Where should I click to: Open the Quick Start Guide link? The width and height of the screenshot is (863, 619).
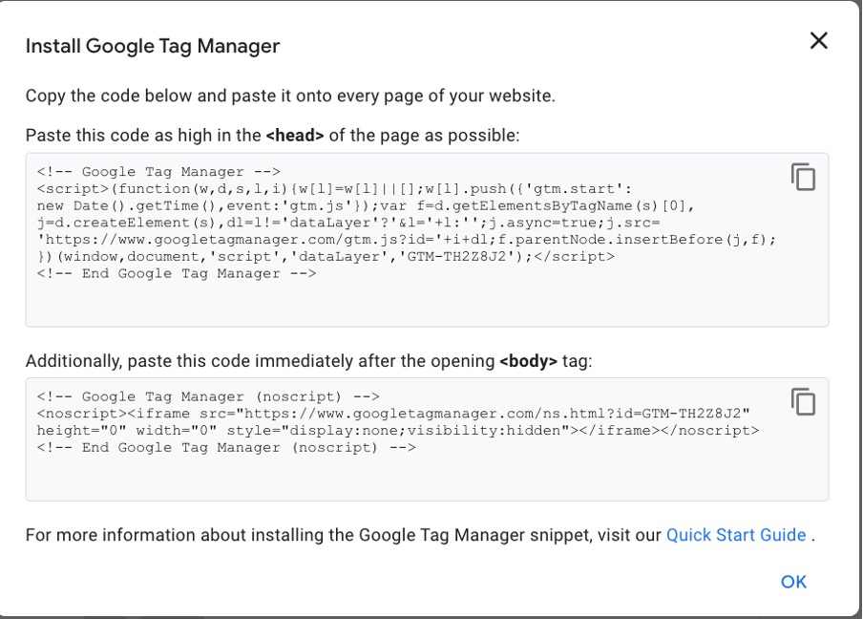735,535
